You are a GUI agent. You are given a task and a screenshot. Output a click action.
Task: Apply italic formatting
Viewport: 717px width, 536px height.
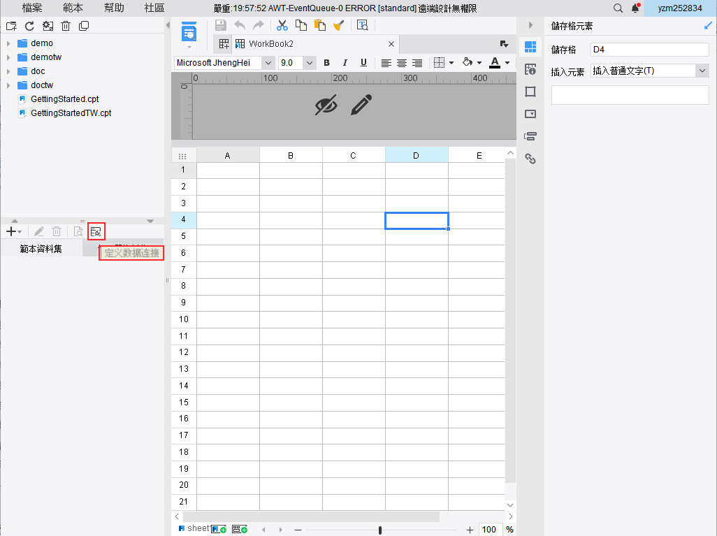(345, 63)
